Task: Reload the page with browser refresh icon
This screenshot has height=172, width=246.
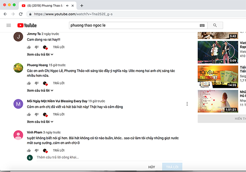Action: (21, 14)
